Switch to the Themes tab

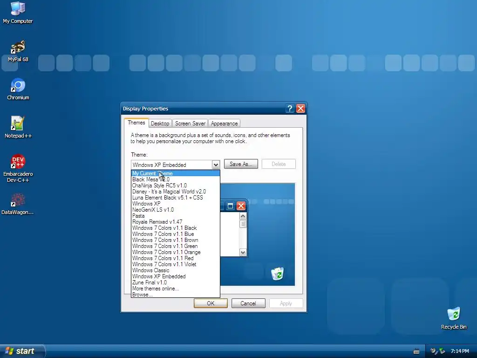coord(136,123)
